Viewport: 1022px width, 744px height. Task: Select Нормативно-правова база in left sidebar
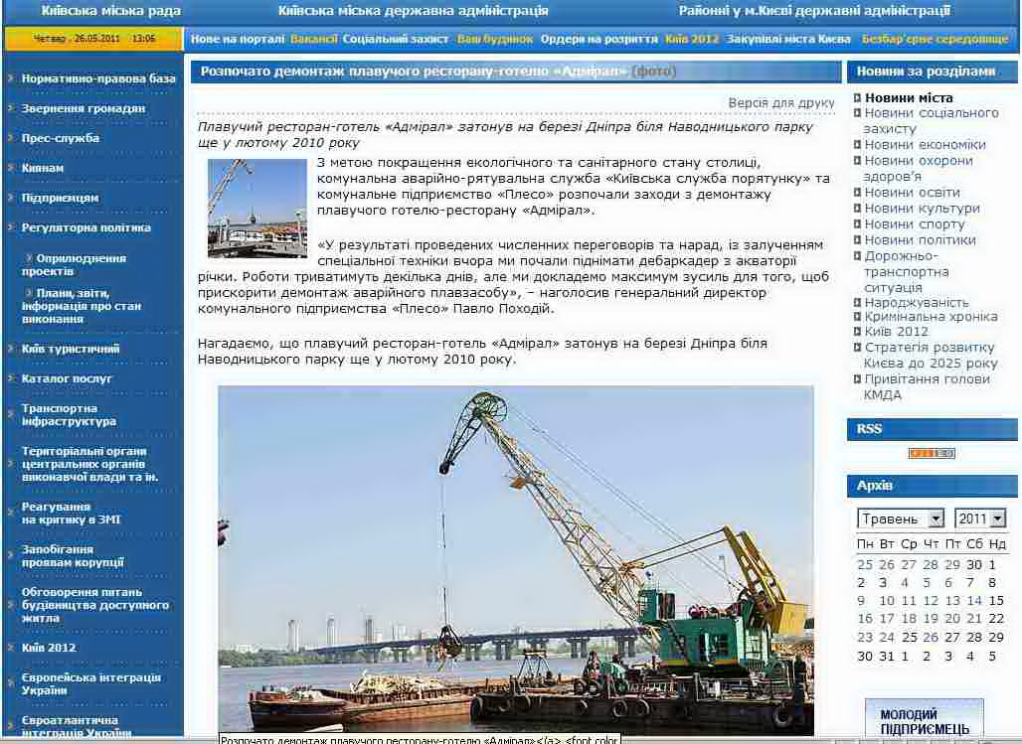pos(98,78)
